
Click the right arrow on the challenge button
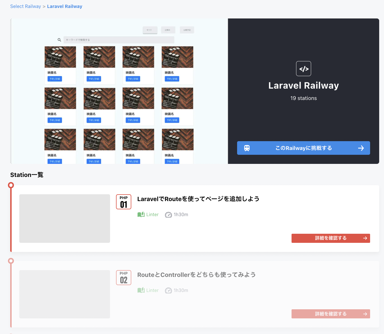(x=361, y=148)
